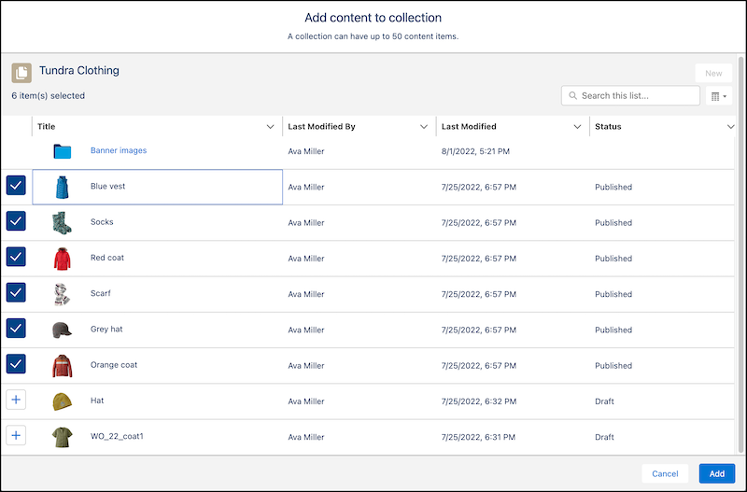Open the table display settings icon
Viewport: 747px width, 492px height.
click(x=718, y=95)
